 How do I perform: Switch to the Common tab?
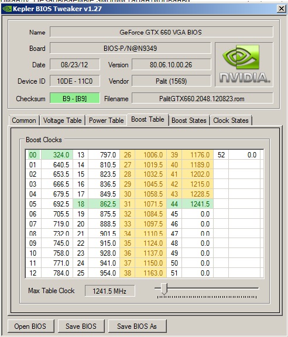point(24,121)
